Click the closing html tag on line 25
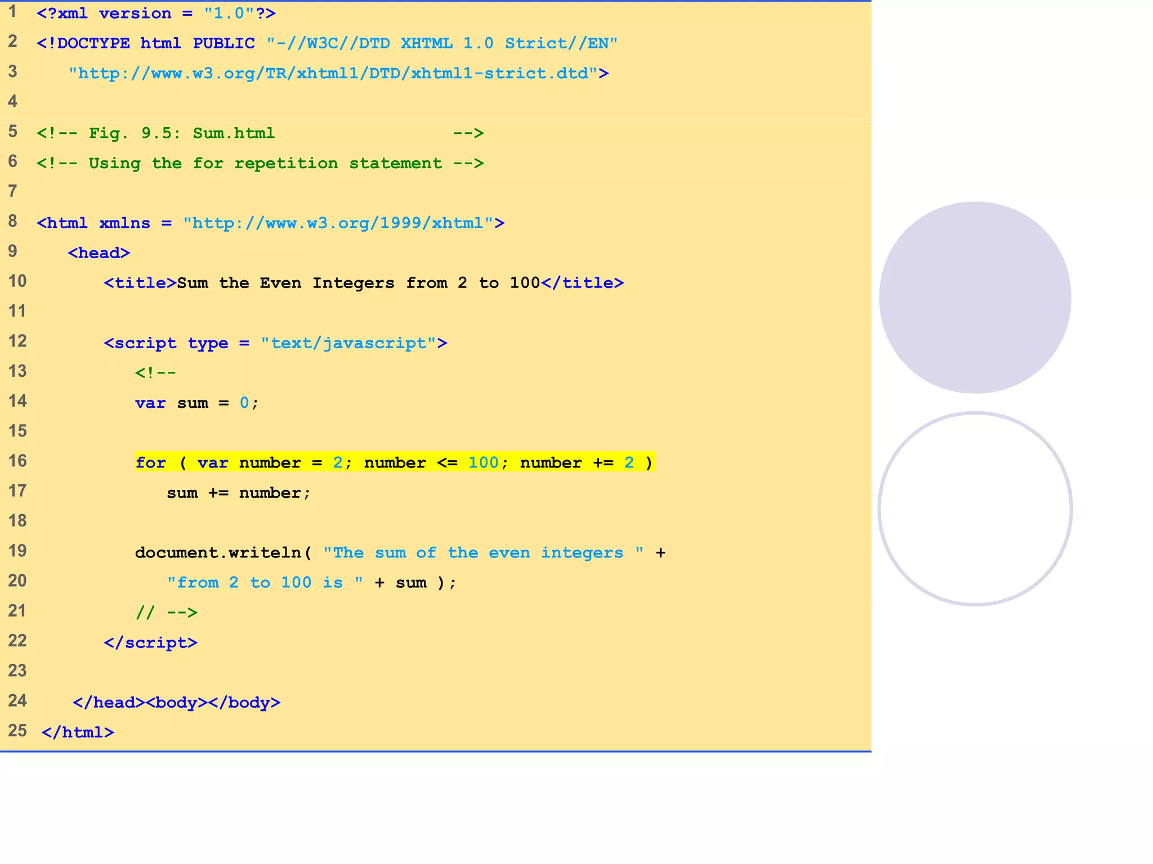1153x864 pixels. (x=78, y=732)
